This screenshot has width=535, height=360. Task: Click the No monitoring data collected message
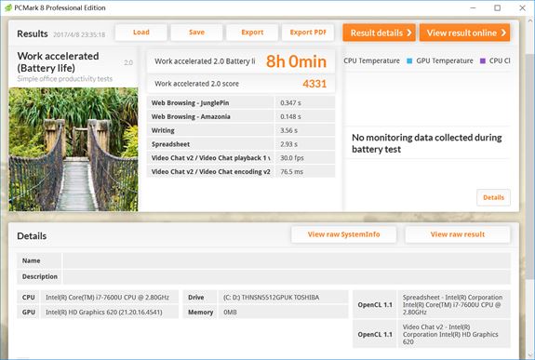tap(426, 143)
